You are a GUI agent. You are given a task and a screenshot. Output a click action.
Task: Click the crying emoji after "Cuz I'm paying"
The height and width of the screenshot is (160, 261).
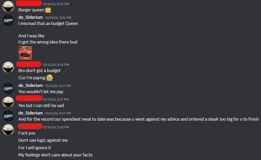tap(50, 78)
